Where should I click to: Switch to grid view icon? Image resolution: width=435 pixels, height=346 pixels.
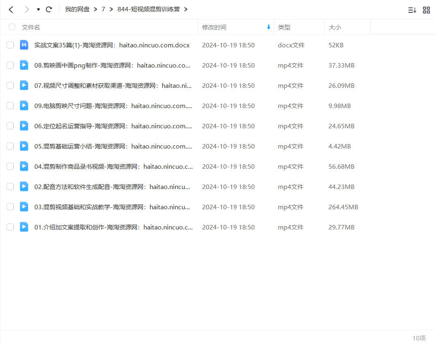coord(426,10)
